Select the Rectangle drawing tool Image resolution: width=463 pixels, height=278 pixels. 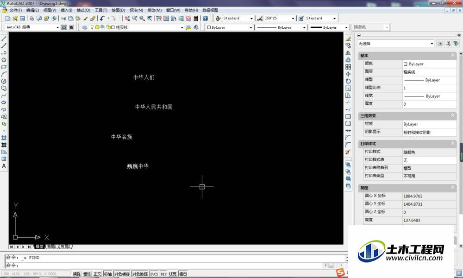4,67
